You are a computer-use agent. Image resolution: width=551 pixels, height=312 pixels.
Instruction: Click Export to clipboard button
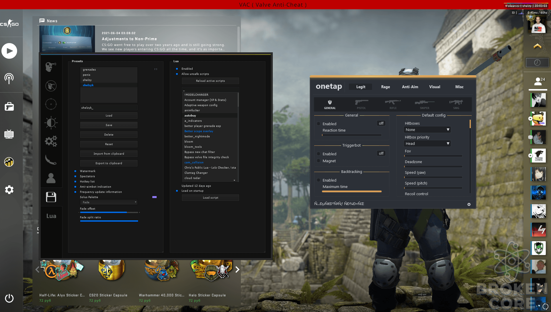[x=109, y=163]
